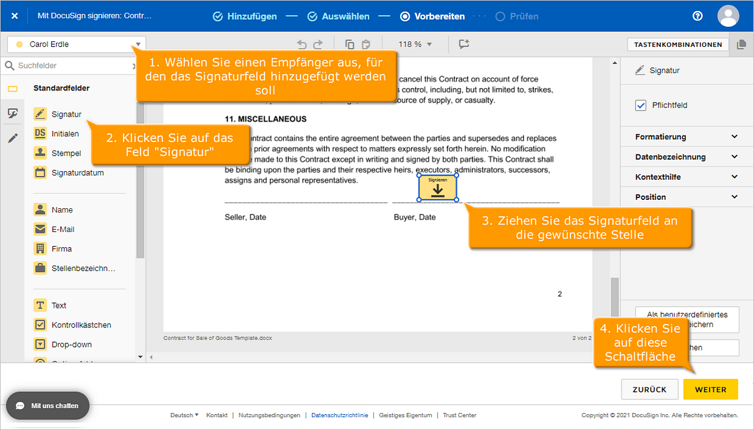Click the Seller, Date text
The width and height of the screenshot is (754, 430).
click(x=246, y=217)
